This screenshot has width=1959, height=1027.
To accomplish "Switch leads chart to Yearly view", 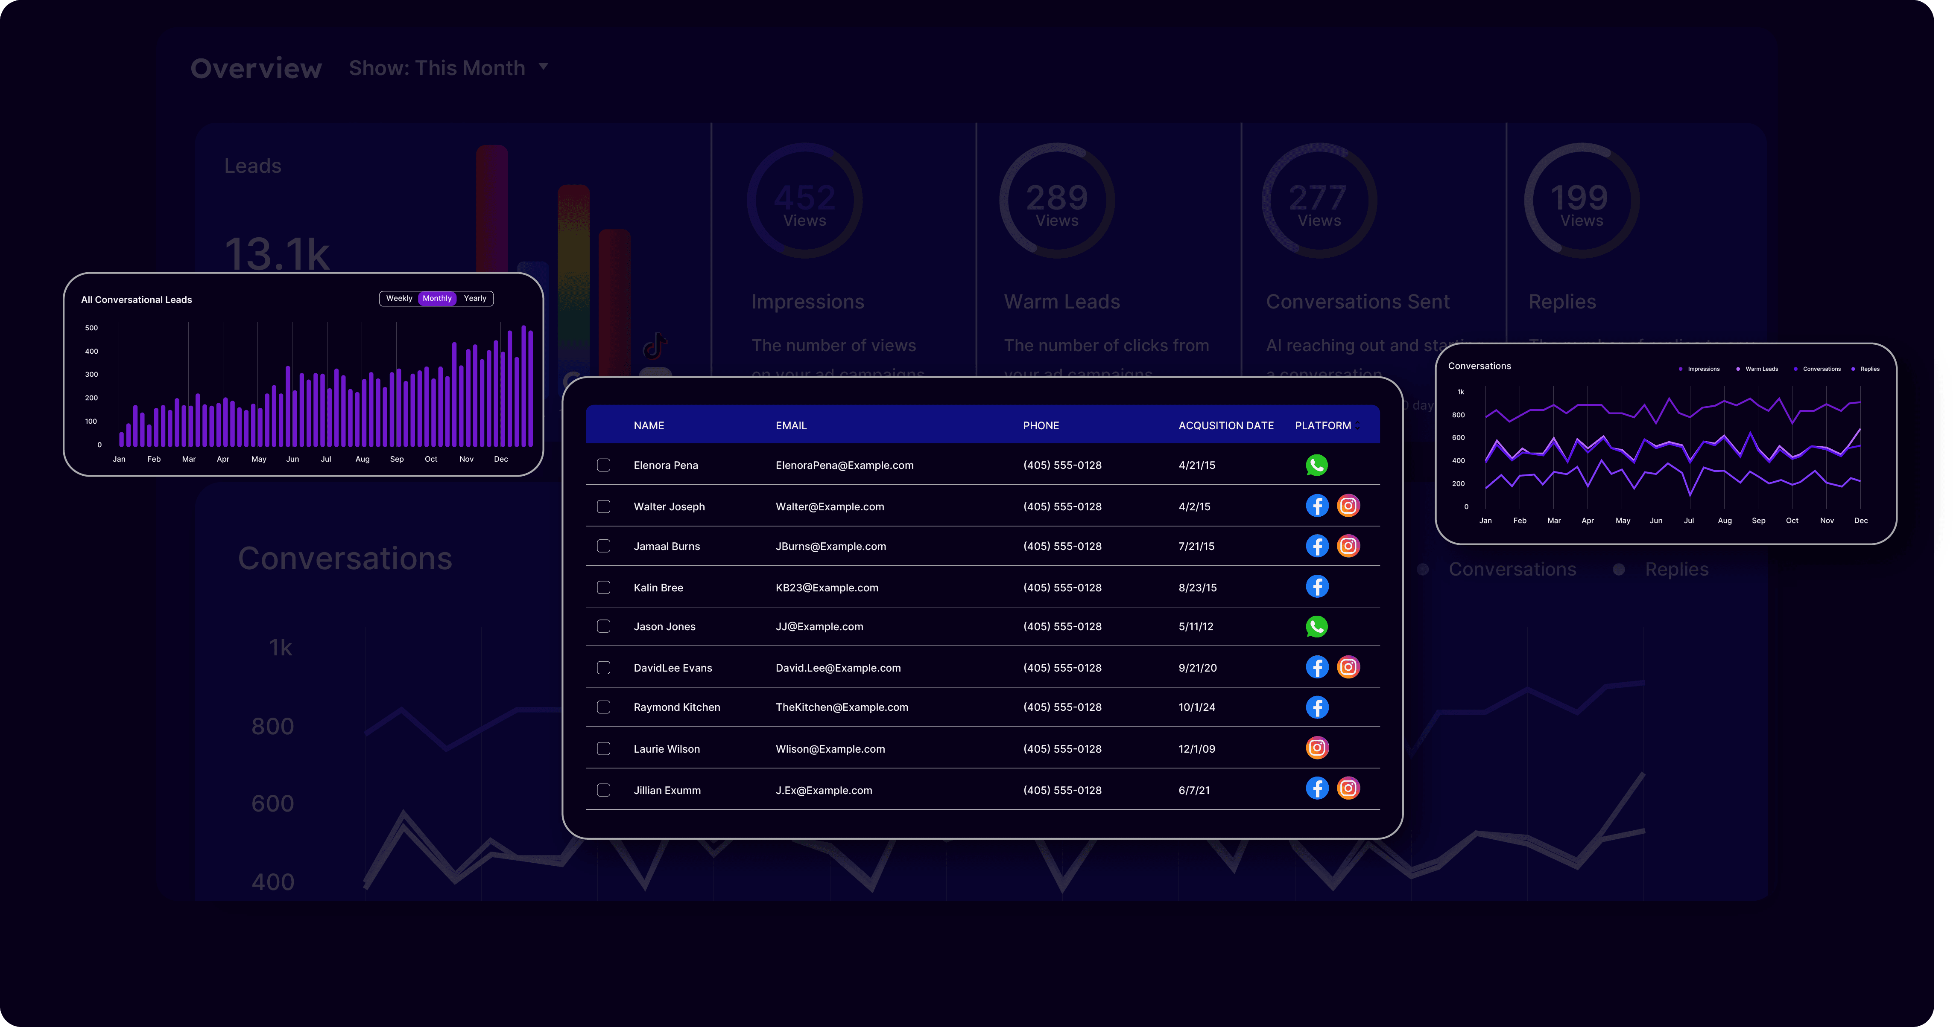I will click(474, 299).
